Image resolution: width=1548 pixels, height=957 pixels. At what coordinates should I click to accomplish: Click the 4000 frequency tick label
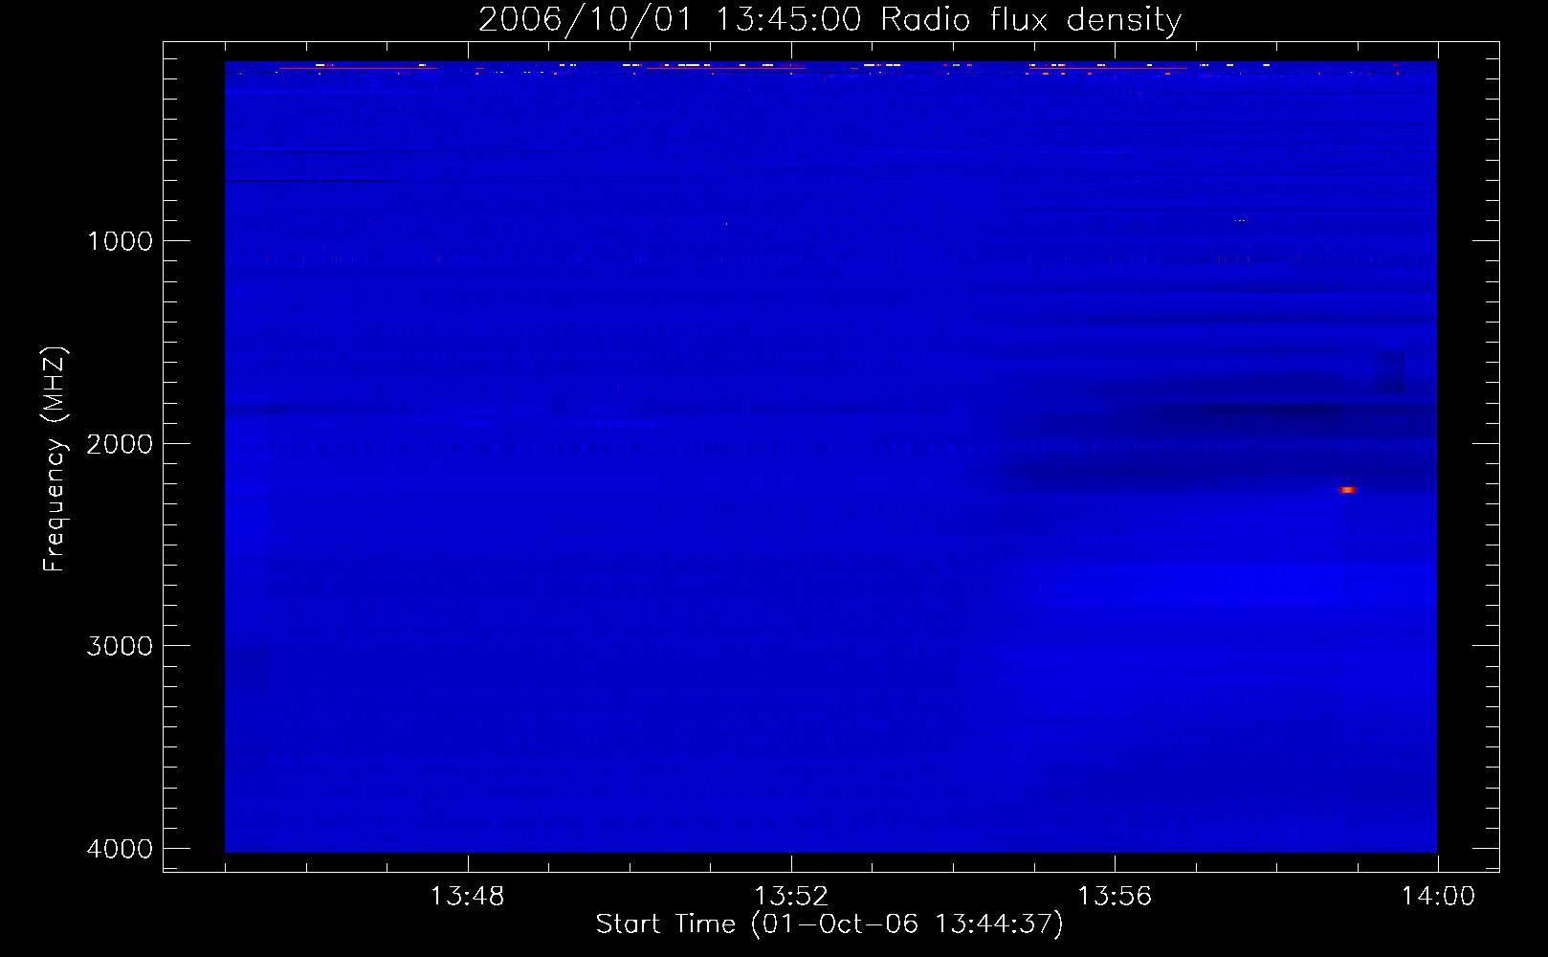point(120,849)
